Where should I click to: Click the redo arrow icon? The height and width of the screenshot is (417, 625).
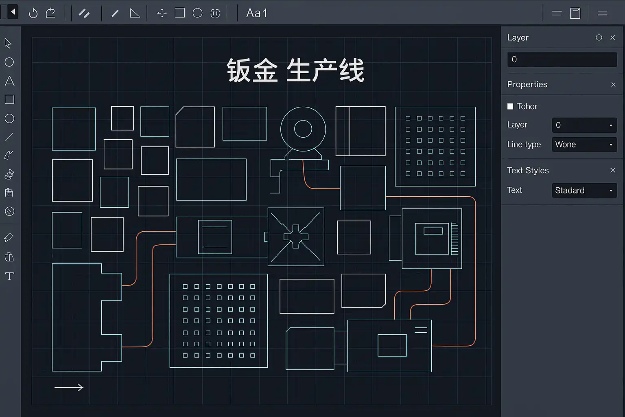tap(50, 13)
